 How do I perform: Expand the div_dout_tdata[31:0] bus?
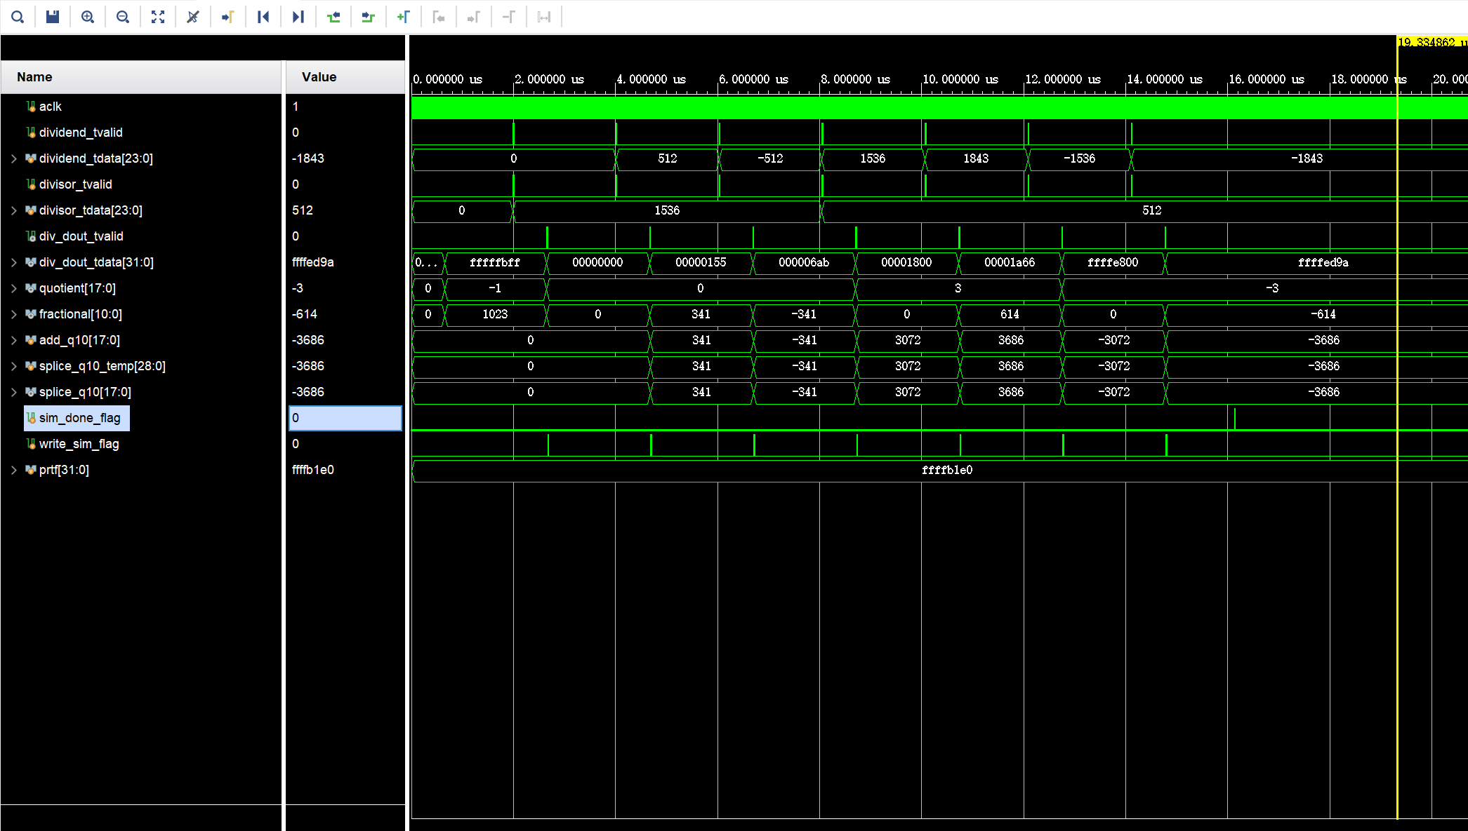pyautogui.click(x=13, y=262)
